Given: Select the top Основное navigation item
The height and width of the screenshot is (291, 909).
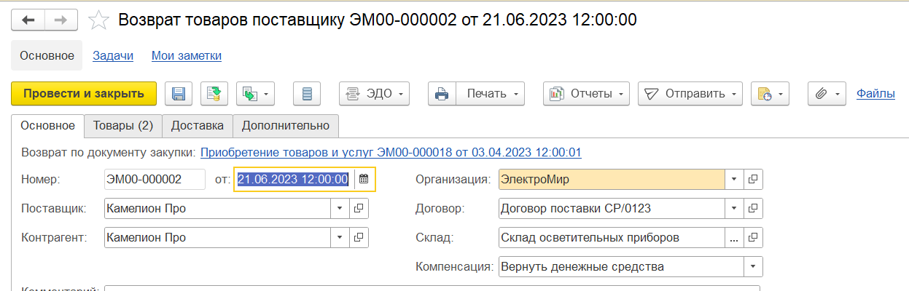Looking at the screenshot, I should 47,55.
